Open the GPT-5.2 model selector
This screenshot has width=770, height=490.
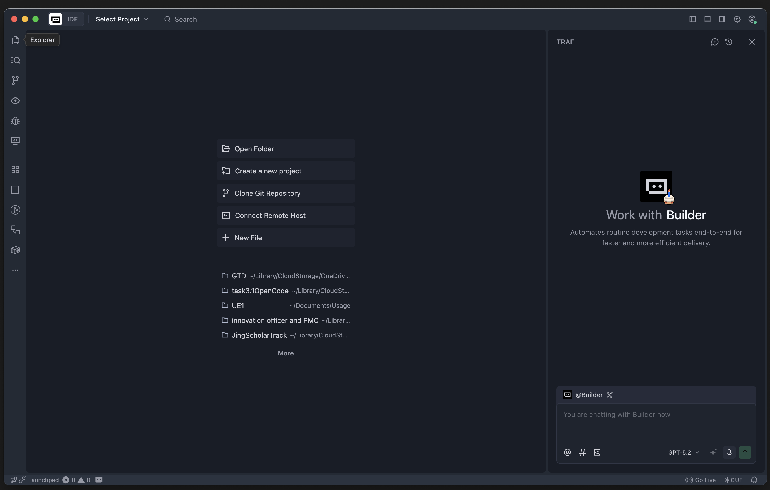[x=684, y=452]
